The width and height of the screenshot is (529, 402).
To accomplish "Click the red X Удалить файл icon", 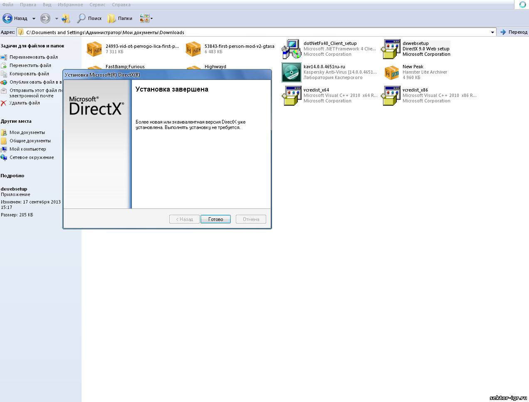I will point(4,103).
